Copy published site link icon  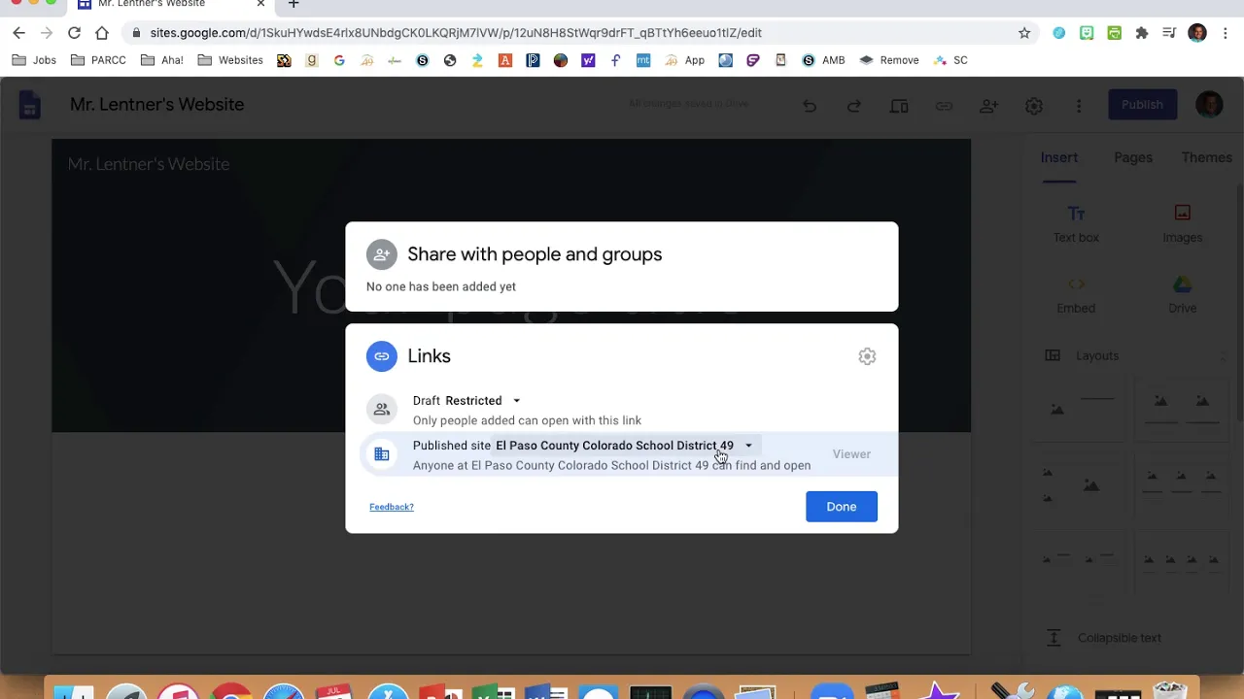click(x=944, y=106)
